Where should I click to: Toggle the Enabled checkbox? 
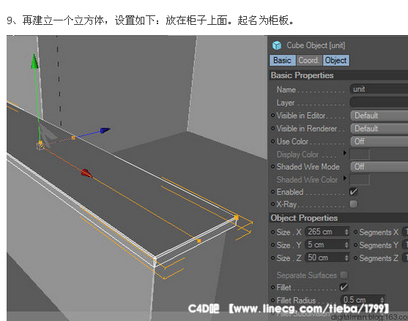(353, 192)
